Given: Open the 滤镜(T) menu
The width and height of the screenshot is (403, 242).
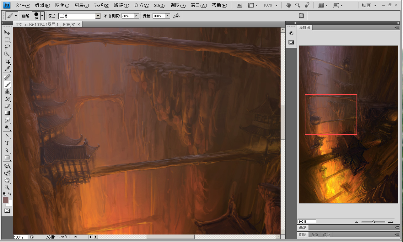Looking at the screenshot, I should pos(121,5).
